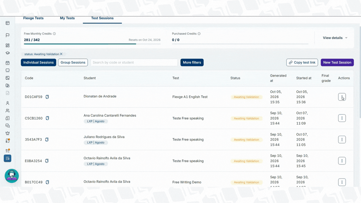Click the Purchased Credits progress bar
The width and height of the screenshot is (361, 203).
pos(240,44)
